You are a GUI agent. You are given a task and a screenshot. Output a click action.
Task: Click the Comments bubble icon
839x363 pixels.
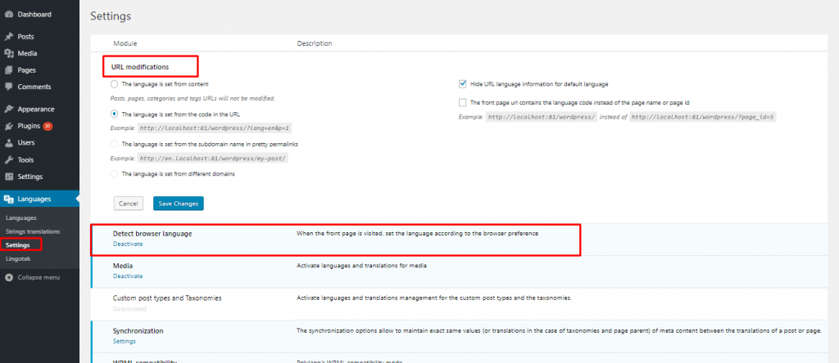click(8, 87)
